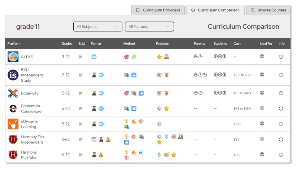This screenshot has height=176, width=303.
Task: Click the subjects books icon for ALEKS
Action: [x=80, y=57]
